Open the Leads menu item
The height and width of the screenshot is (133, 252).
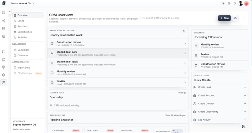click(x=28, y=21)
